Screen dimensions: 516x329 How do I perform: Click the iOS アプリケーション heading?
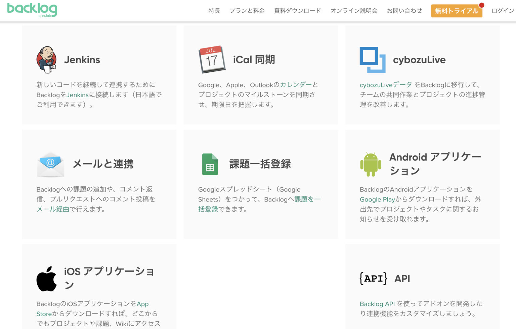click(x=109, y=278)
